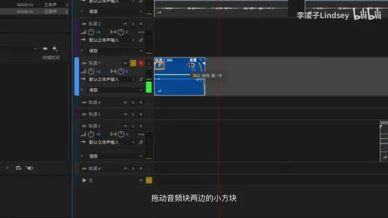Click the input arrow icon on 轨道 3
Image resolution: width=388 pixels, height=218 pixels.
click(83, 142)
